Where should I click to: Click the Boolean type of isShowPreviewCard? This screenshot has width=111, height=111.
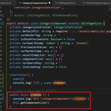[56, 39]
